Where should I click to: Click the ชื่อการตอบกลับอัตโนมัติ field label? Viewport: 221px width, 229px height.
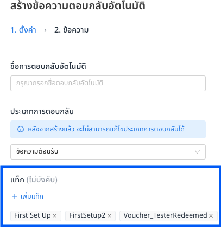click(x=48, y=66)
